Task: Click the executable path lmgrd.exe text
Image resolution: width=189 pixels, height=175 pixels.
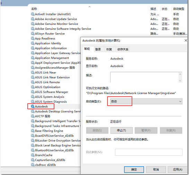Action: point(131,93)
